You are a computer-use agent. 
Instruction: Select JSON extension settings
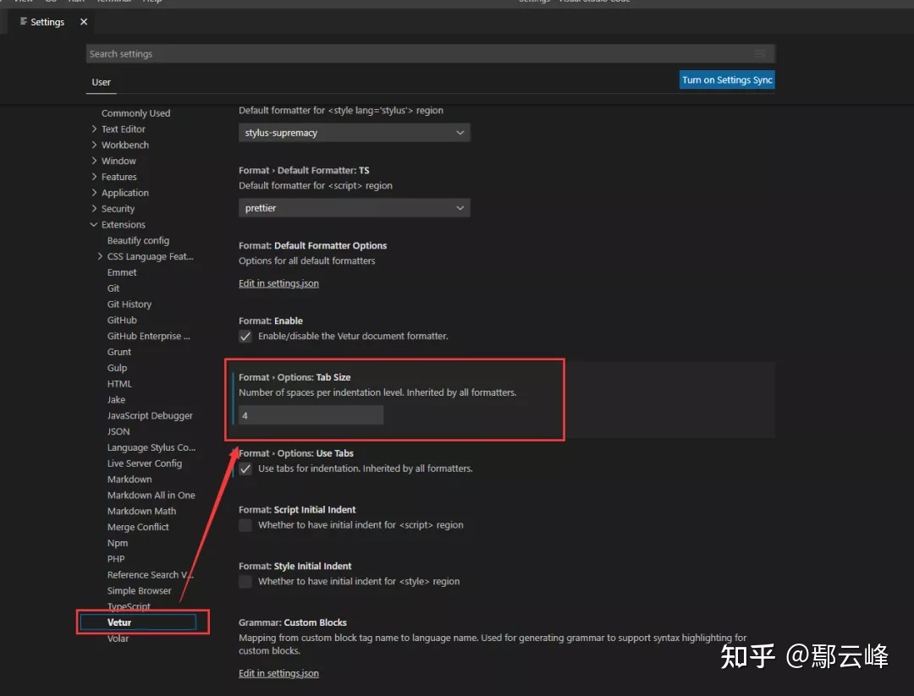pyautogui.click(x=118, y=431)
